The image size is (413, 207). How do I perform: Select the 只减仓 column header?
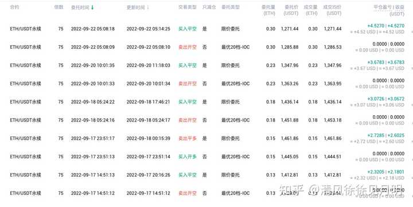coord(209,7)
